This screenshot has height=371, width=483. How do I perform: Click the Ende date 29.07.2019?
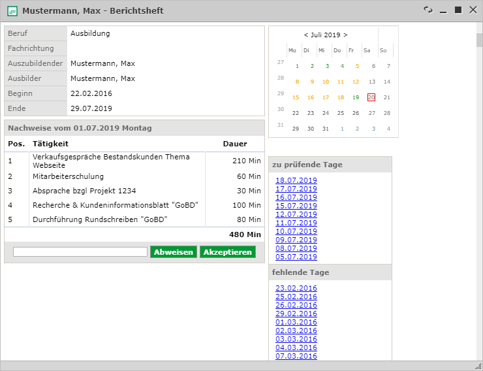click(x=91, y=108)
